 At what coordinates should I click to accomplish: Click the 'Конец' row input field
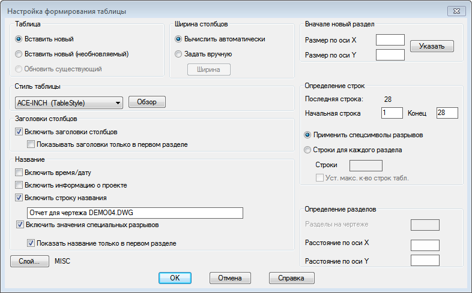[x=447, y=113]
